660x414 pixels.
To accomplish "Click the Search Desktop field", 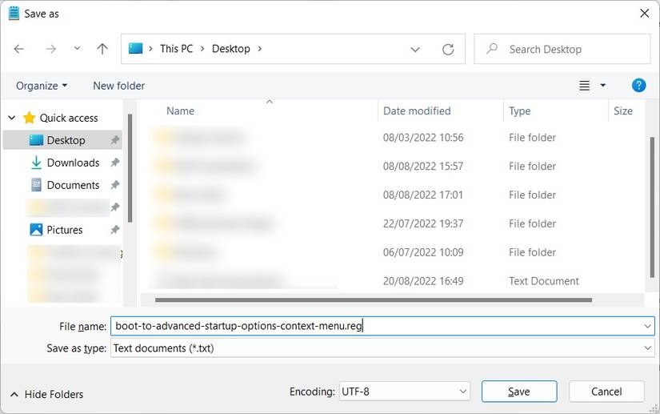I will (562, 50).
